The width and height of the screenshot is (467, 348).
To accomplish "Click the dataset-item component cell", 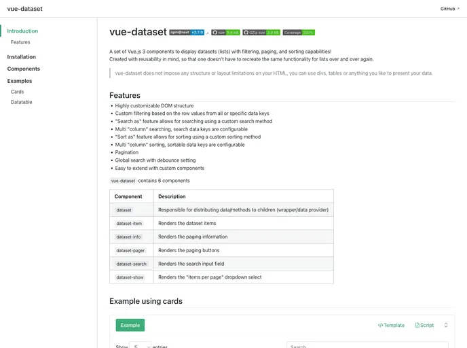I will click(x=132, y=224).
